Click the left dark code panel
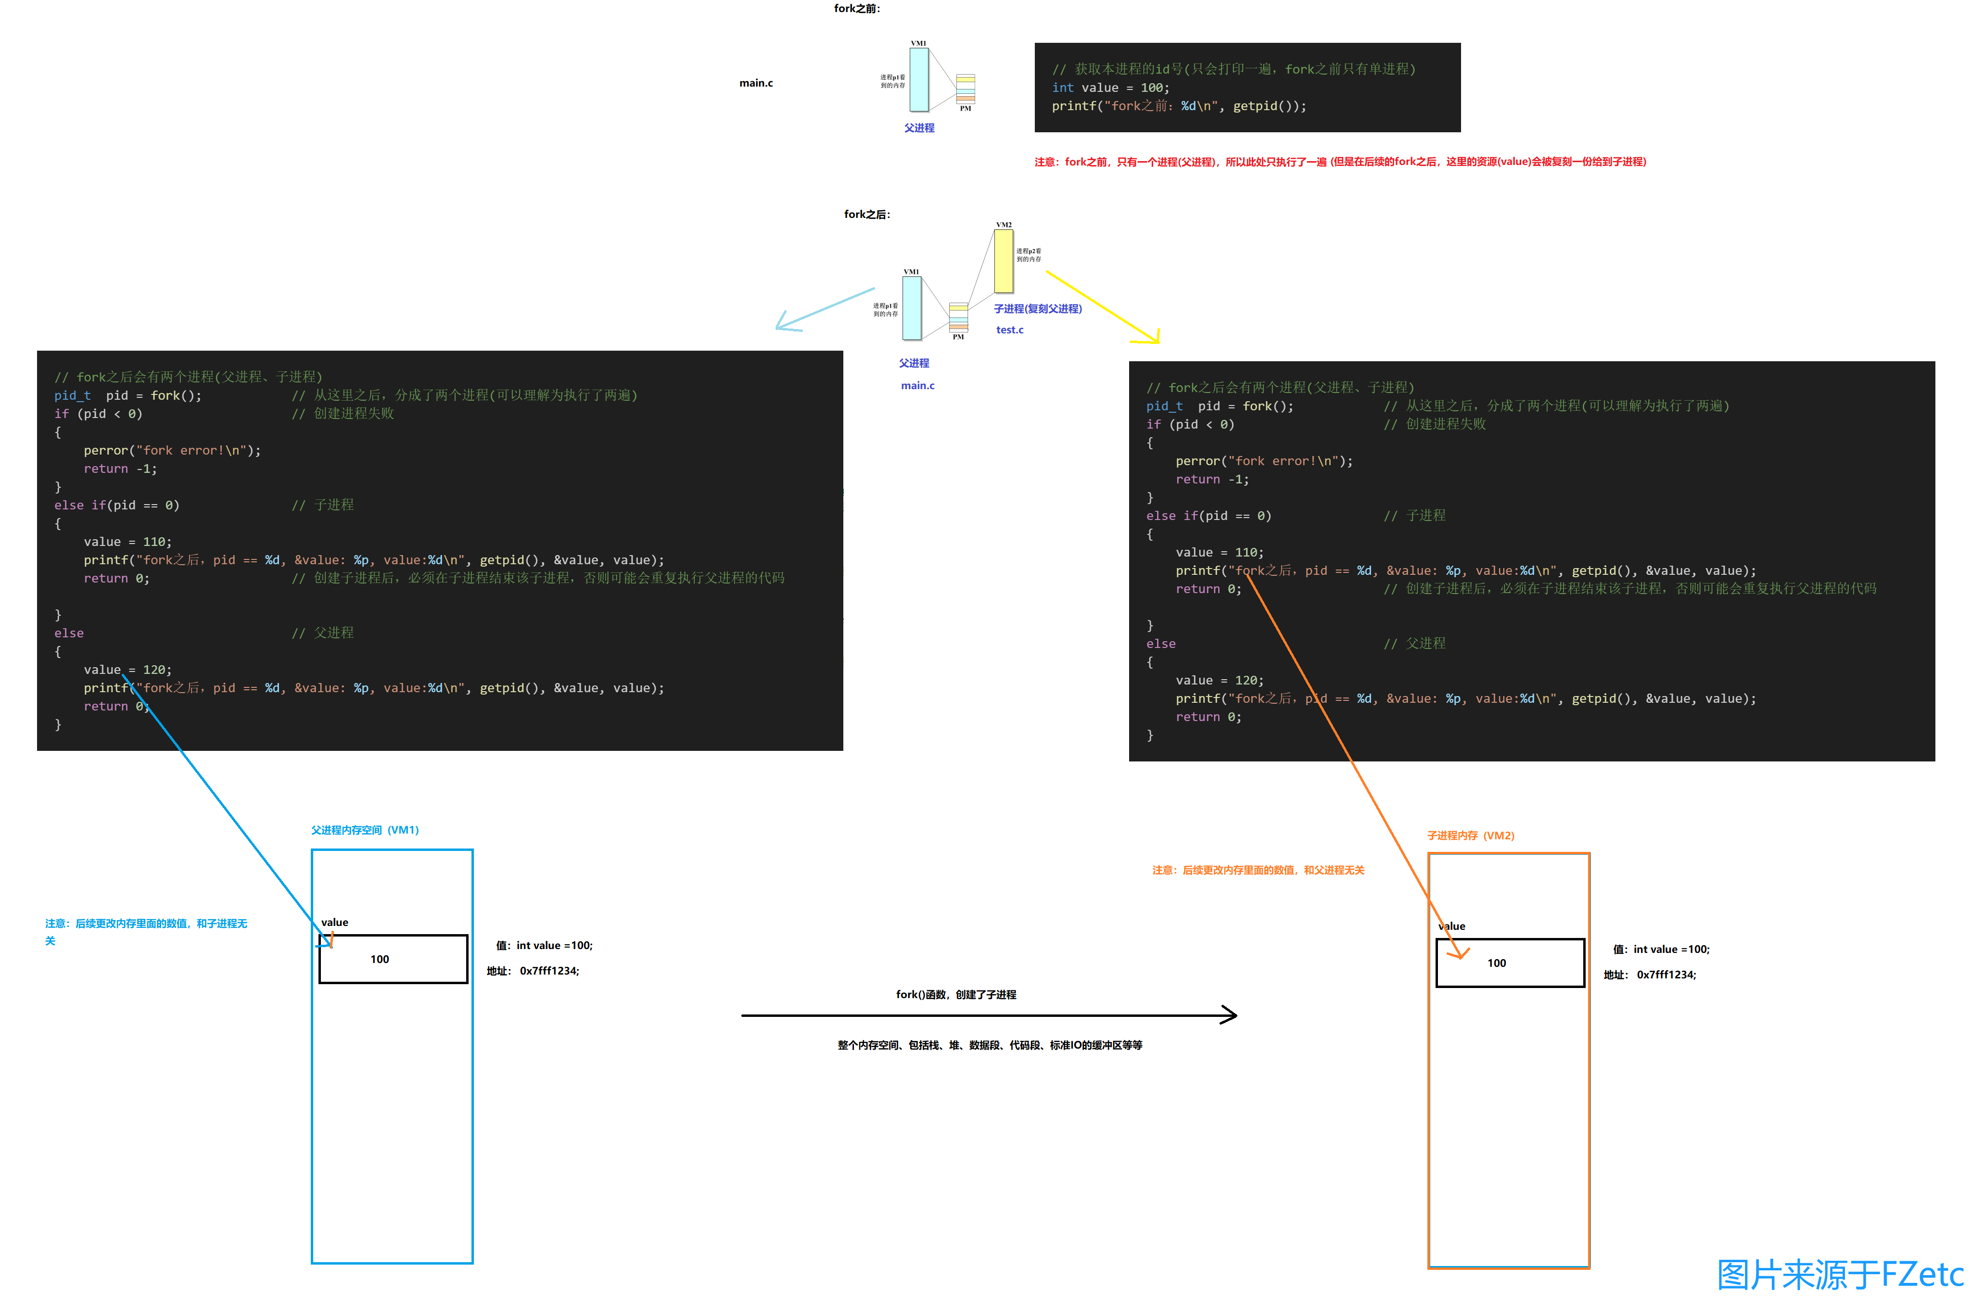This screenshot has width=1971, height=1305. (440, 550)
